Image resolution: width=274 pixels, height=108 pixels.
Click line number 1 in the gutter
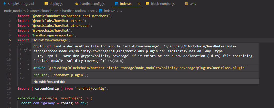(10, 16)
